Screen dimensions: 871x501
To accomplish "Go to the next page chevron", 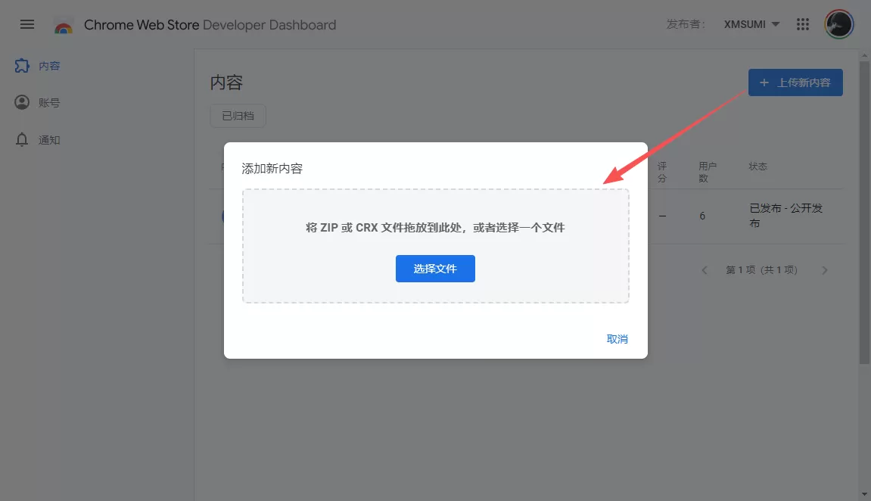I will tap(825, 270).
